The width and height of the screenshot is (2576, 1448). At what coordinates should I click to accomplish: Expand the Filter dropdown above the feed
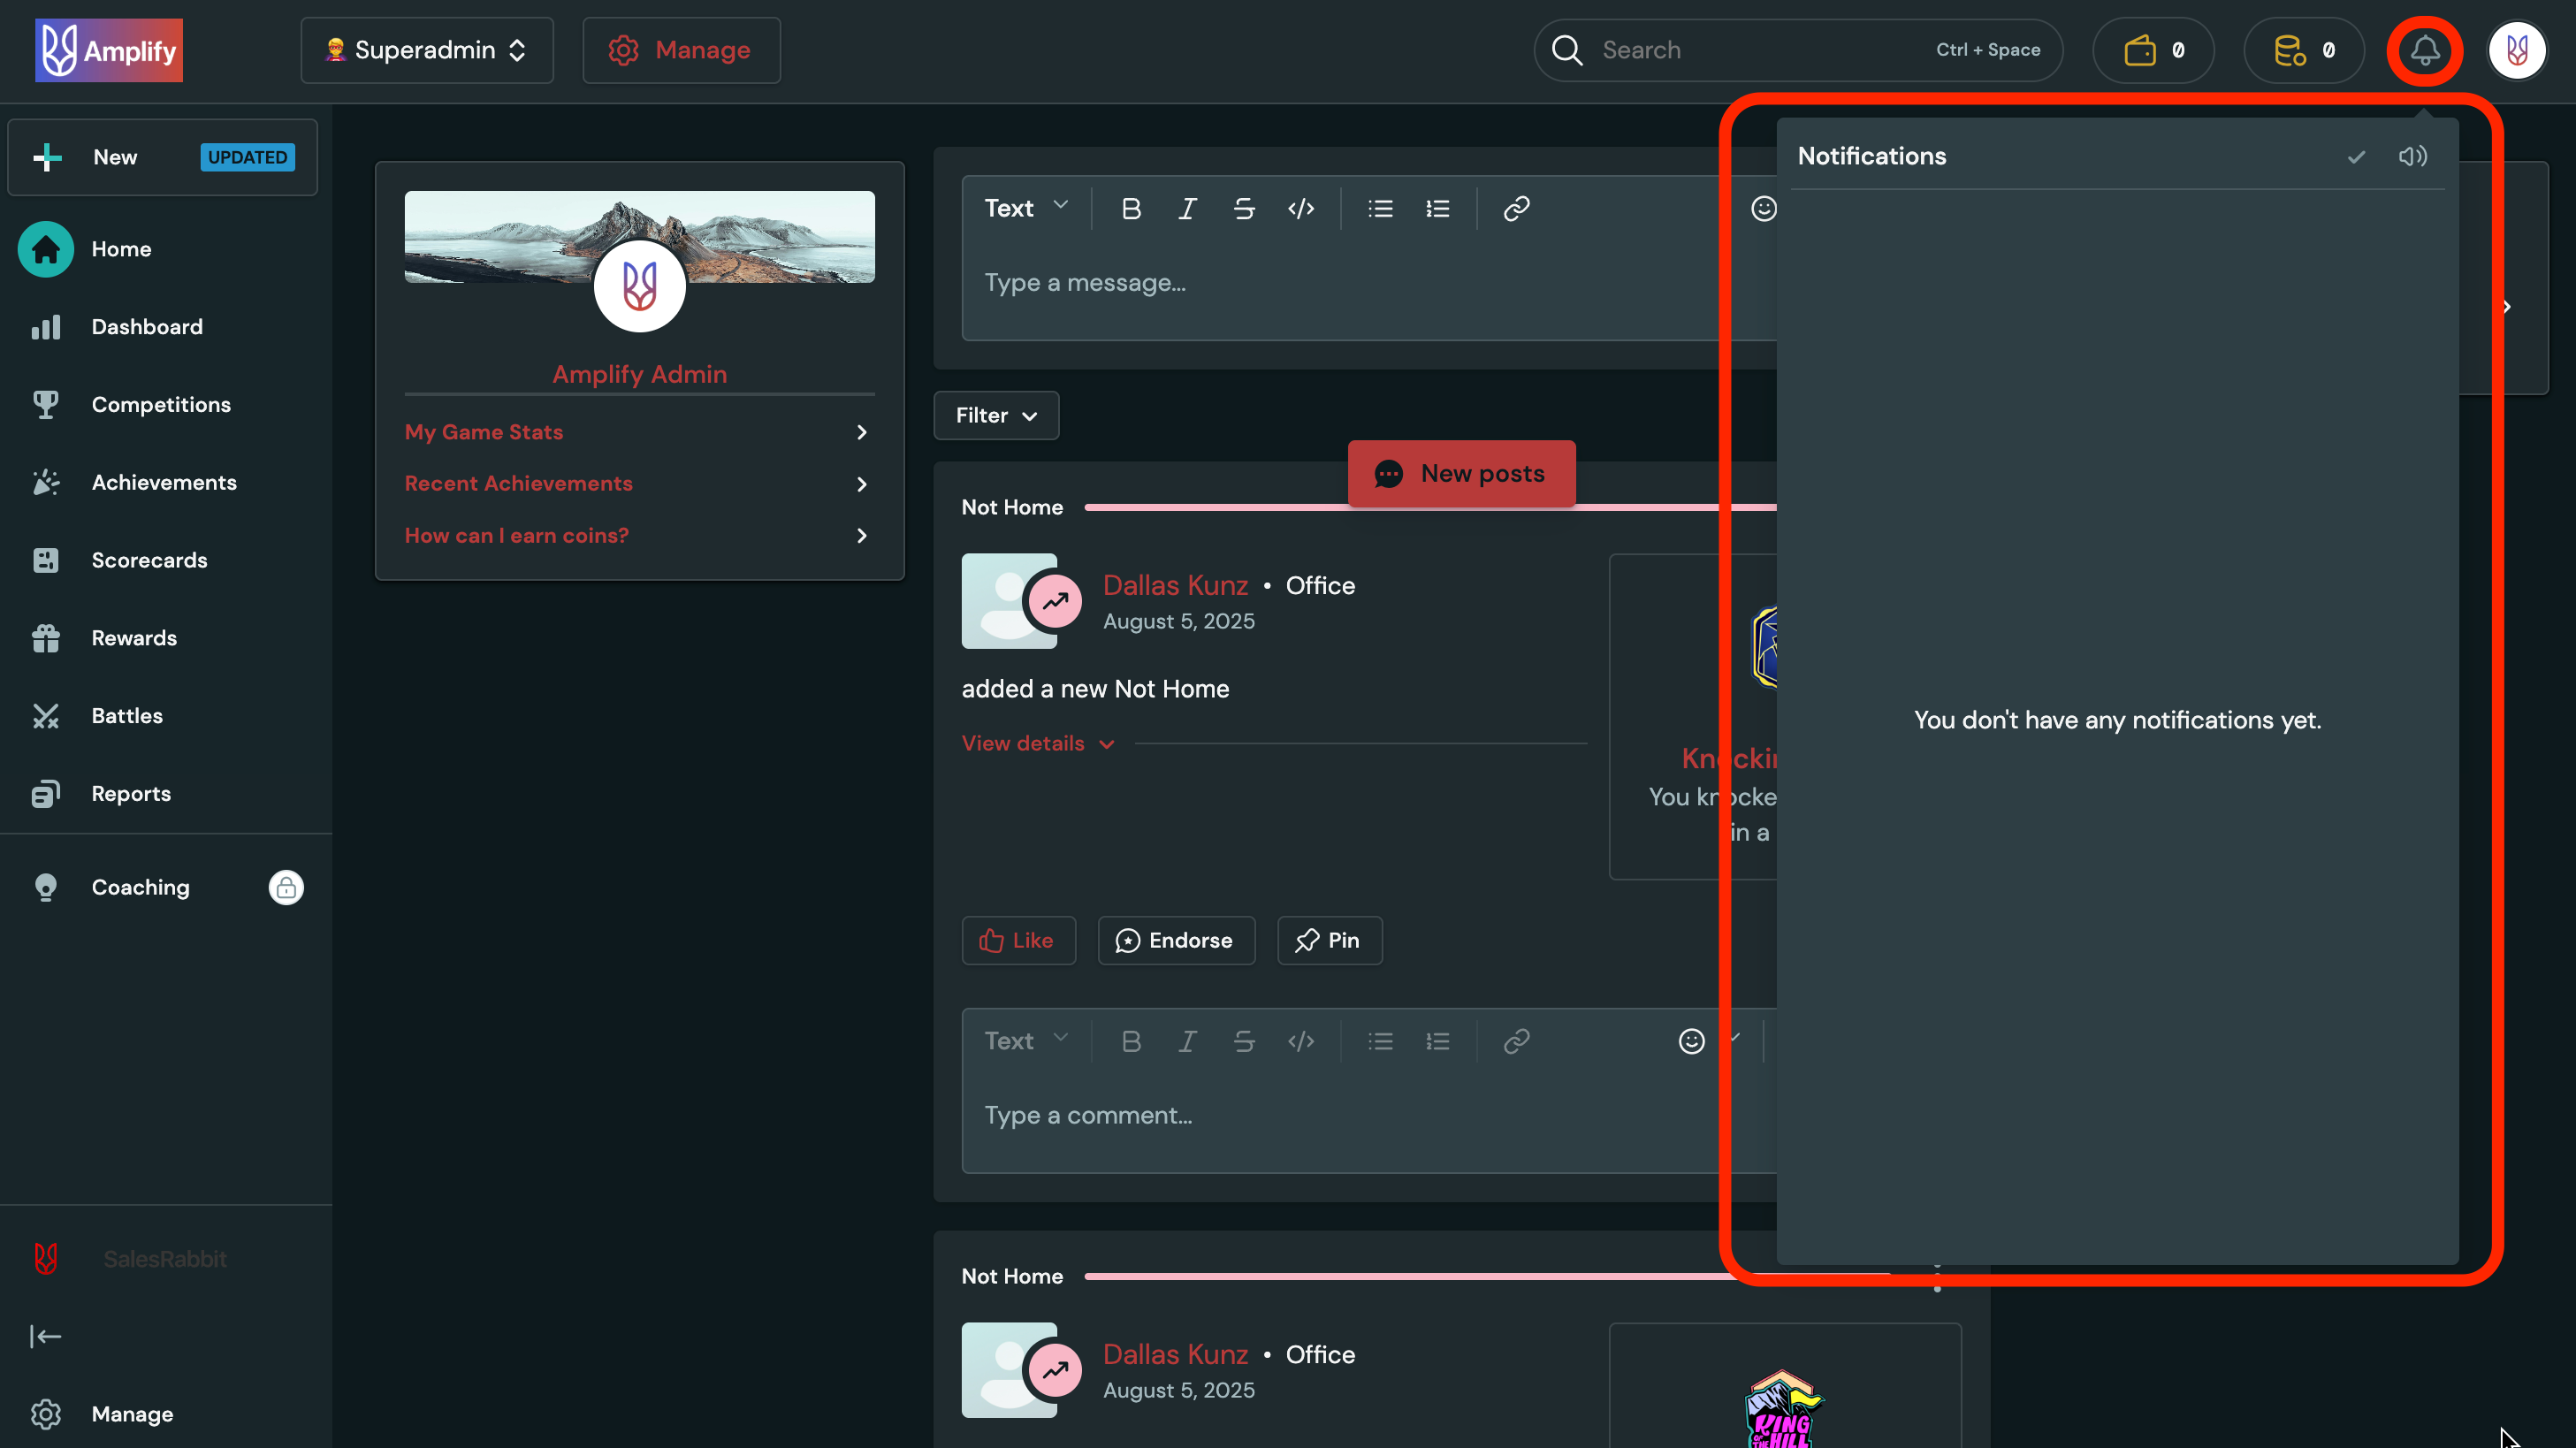995,415
